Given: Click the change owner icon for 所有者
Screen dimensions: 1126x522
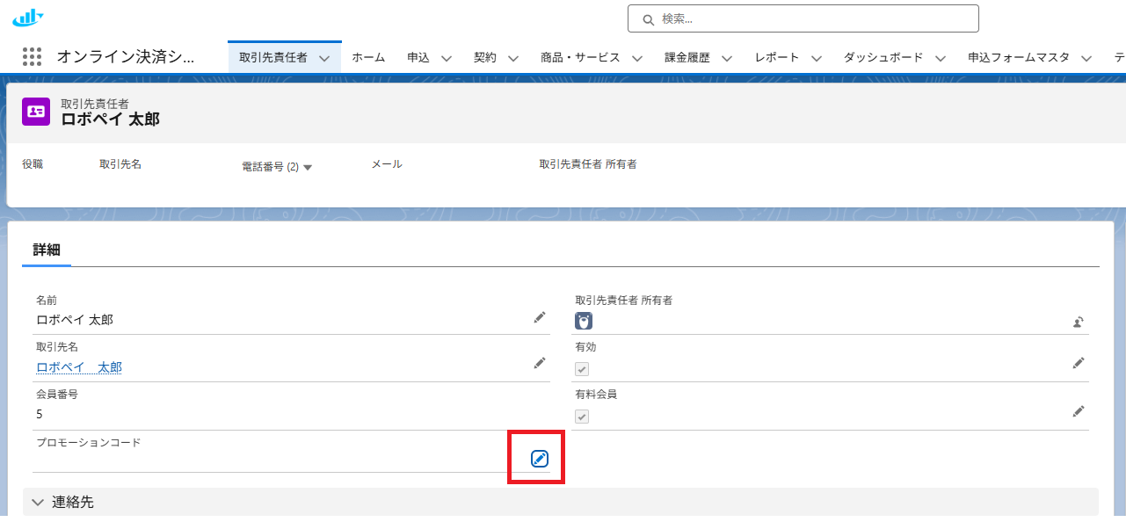Looking at the screenshot, I should pos(1078,323).
